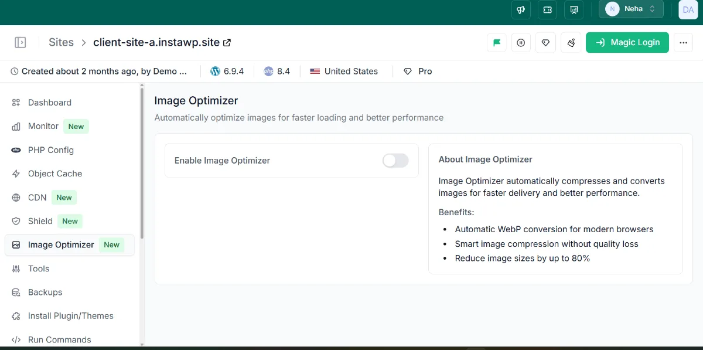The width and height of the screenshot is (703, 350).
Task: Collapse the sidebar panel toggle icon
Action: 21,42
